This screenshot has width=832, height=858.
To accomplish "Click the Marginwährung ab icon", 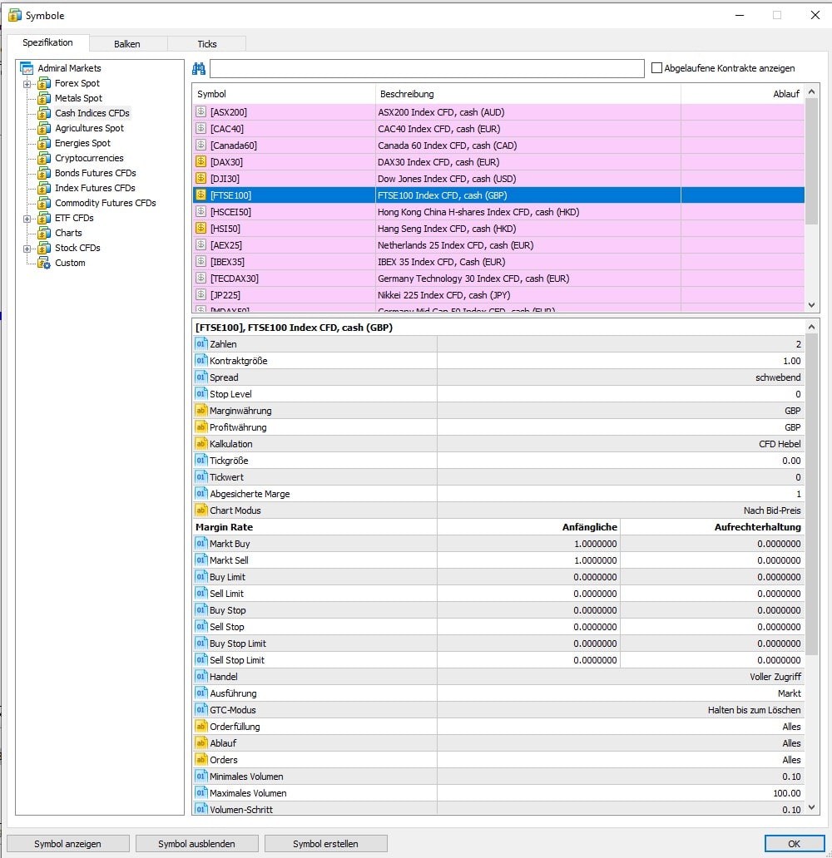I will pos(201,411).
